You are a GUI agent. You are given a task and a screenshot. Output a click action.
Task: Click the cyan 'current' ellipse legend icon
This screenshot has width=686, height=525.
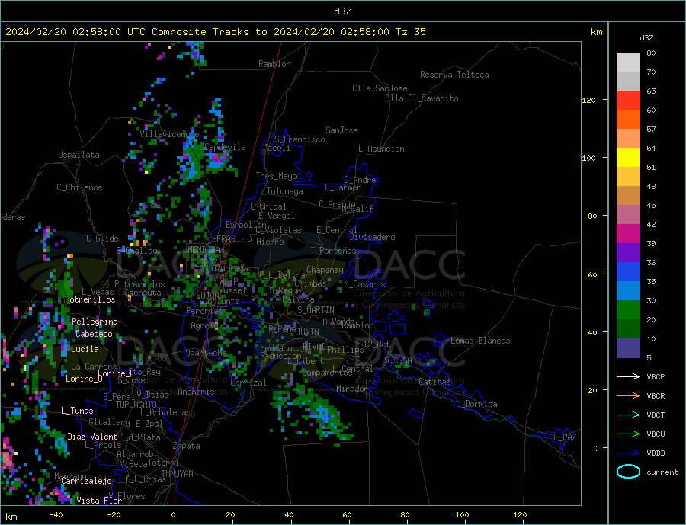tap(628, 472)
